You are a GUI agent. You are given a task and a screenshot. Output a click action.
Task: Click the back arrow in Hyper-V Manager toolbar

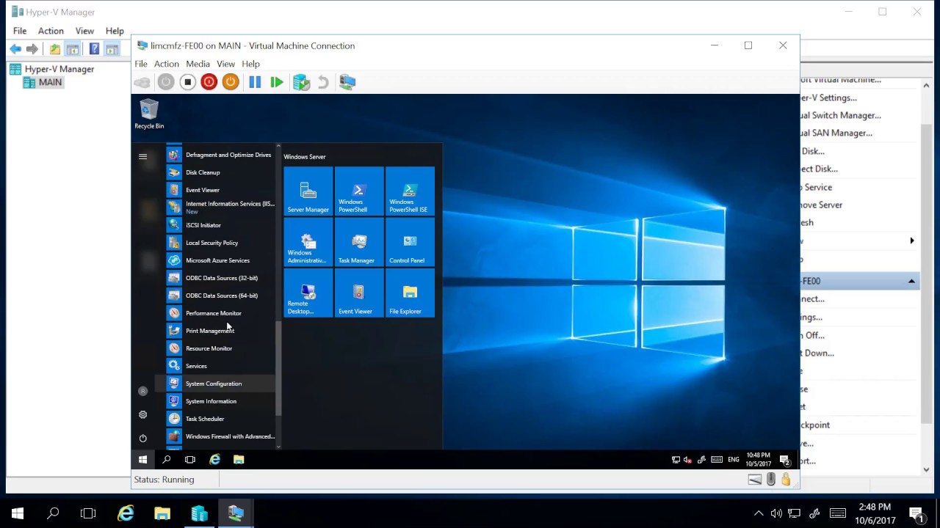point(15,49)
